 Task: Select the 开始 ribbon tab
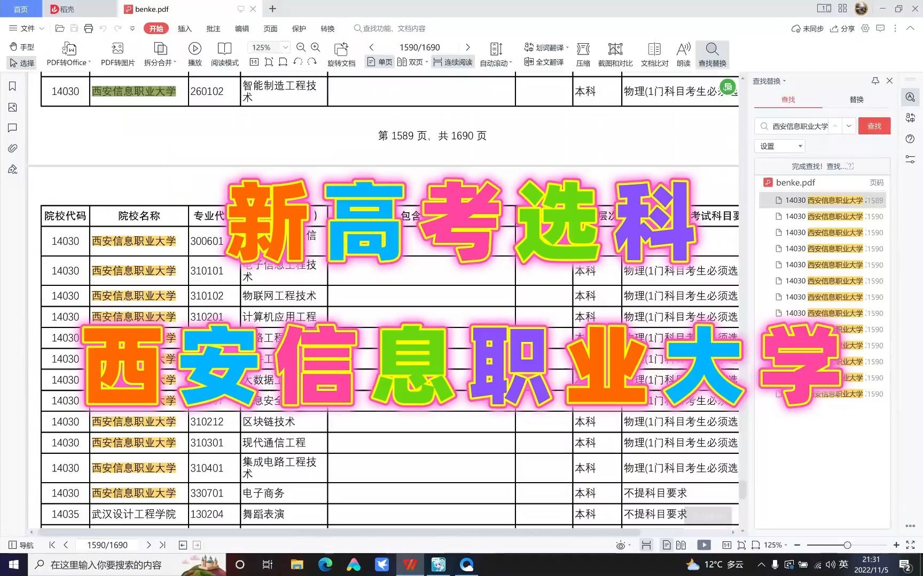(x=156, y=28)
